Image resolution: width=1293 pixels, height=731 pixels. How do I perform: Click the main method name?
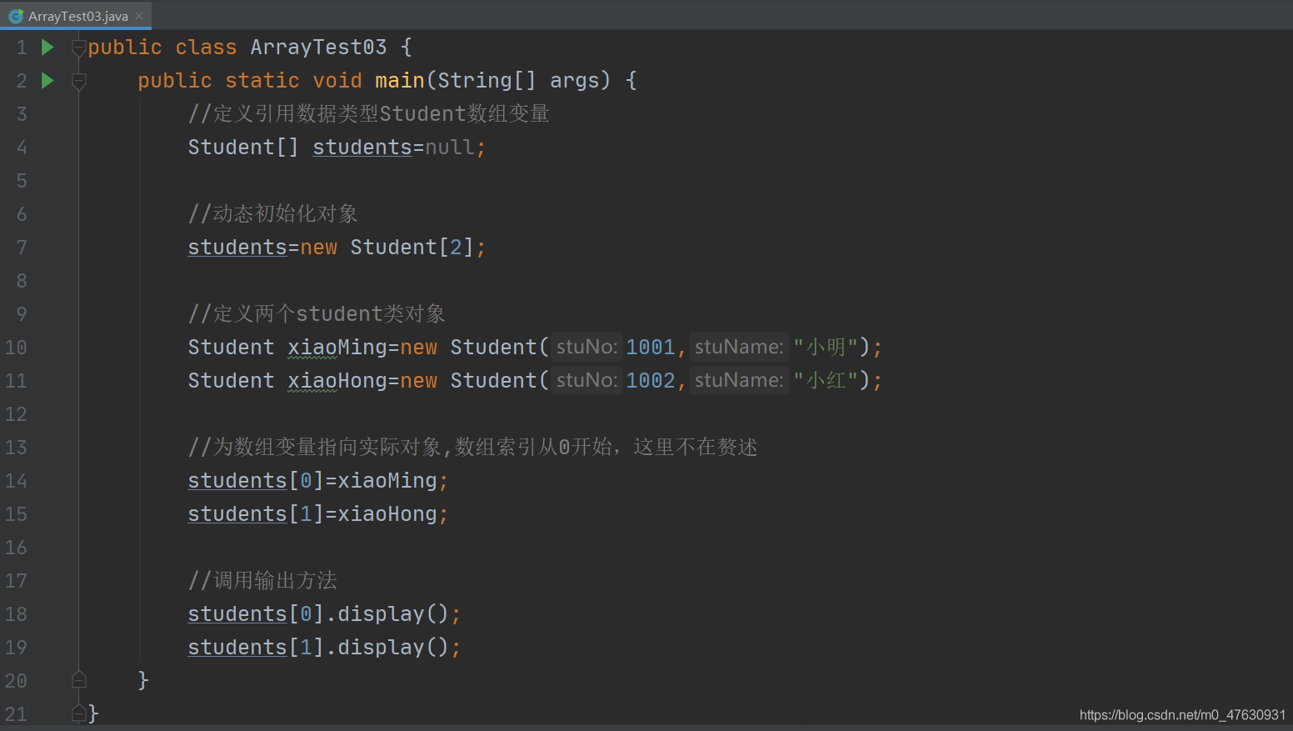point(400,81)
